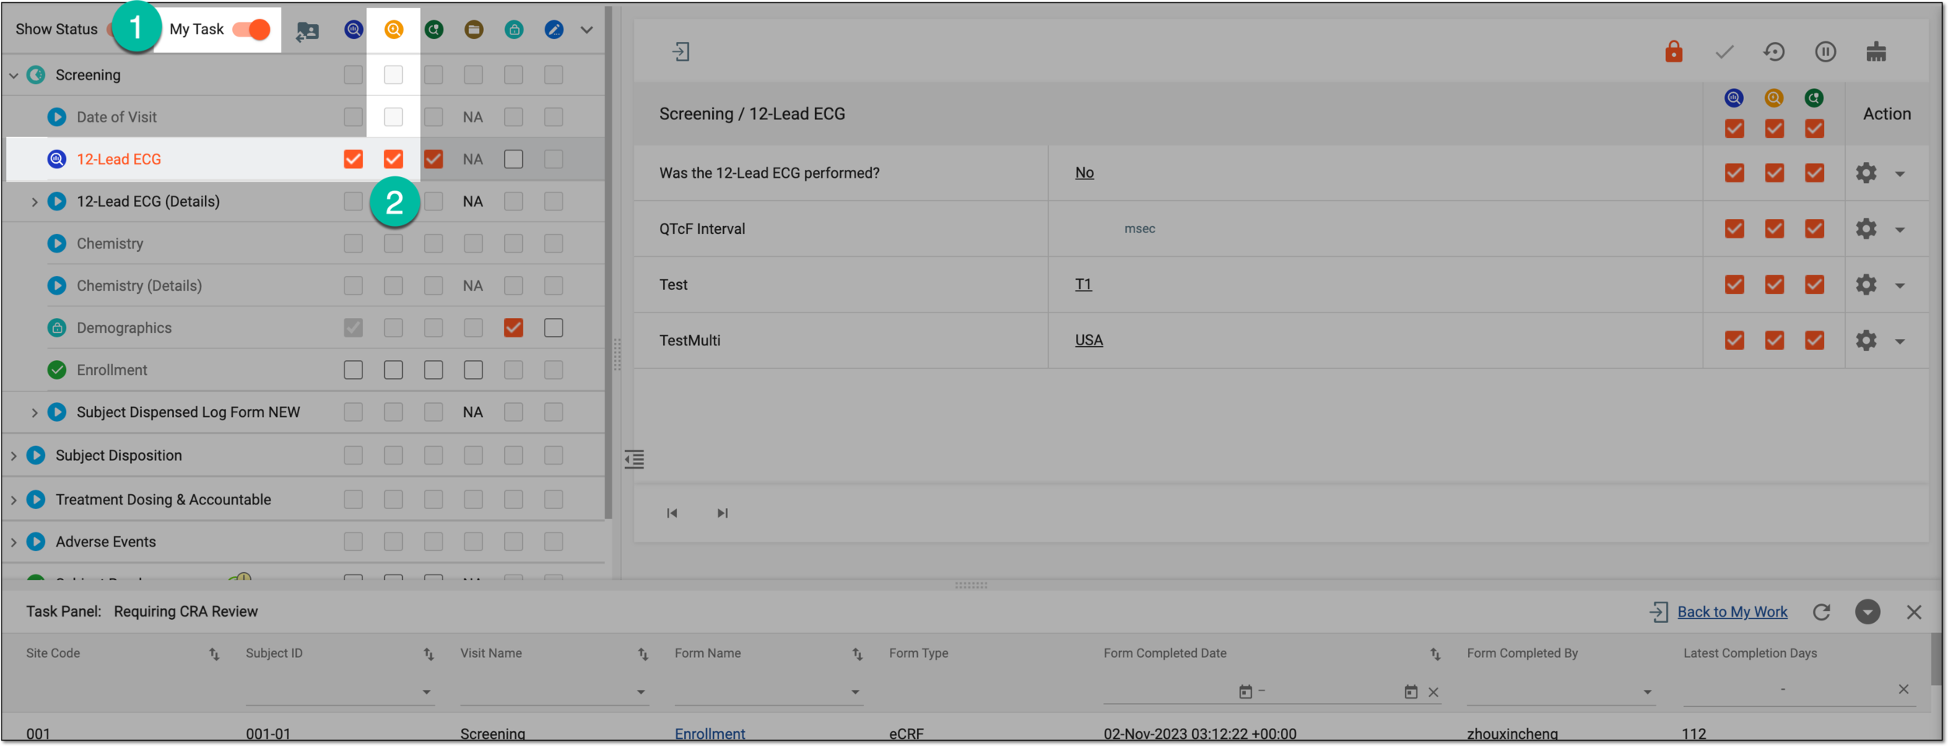Expand the column icons chevron dropdown

587,30
